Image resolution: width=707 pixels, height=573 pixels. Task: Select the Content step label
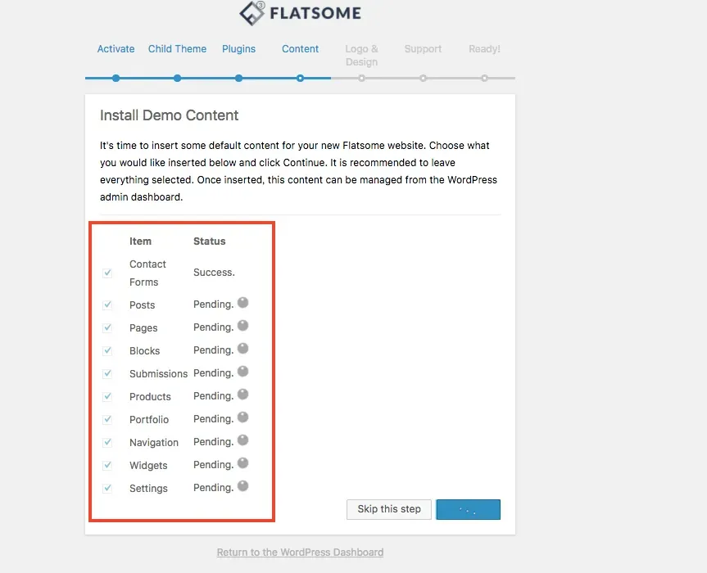pos(300,48)
